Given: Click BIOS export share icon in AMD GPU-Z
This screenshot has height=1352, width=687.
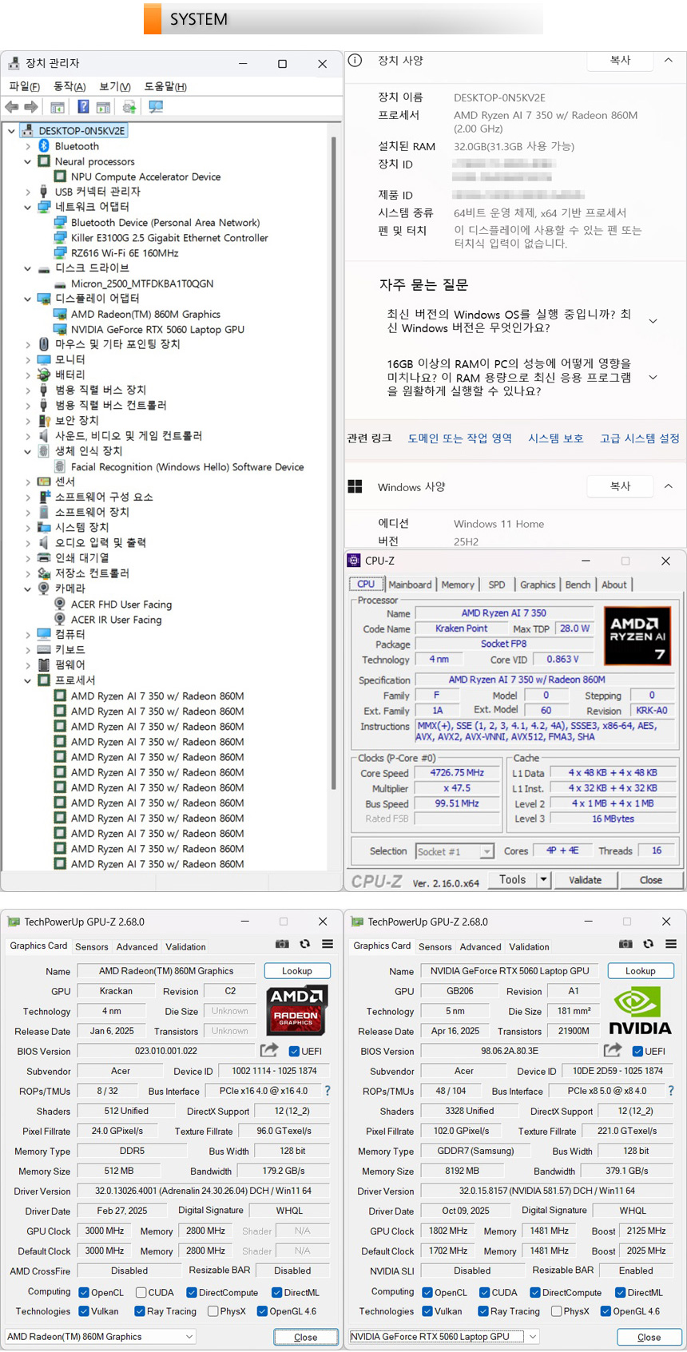Looking at the screenshot, I should [x=269, y=1050].
